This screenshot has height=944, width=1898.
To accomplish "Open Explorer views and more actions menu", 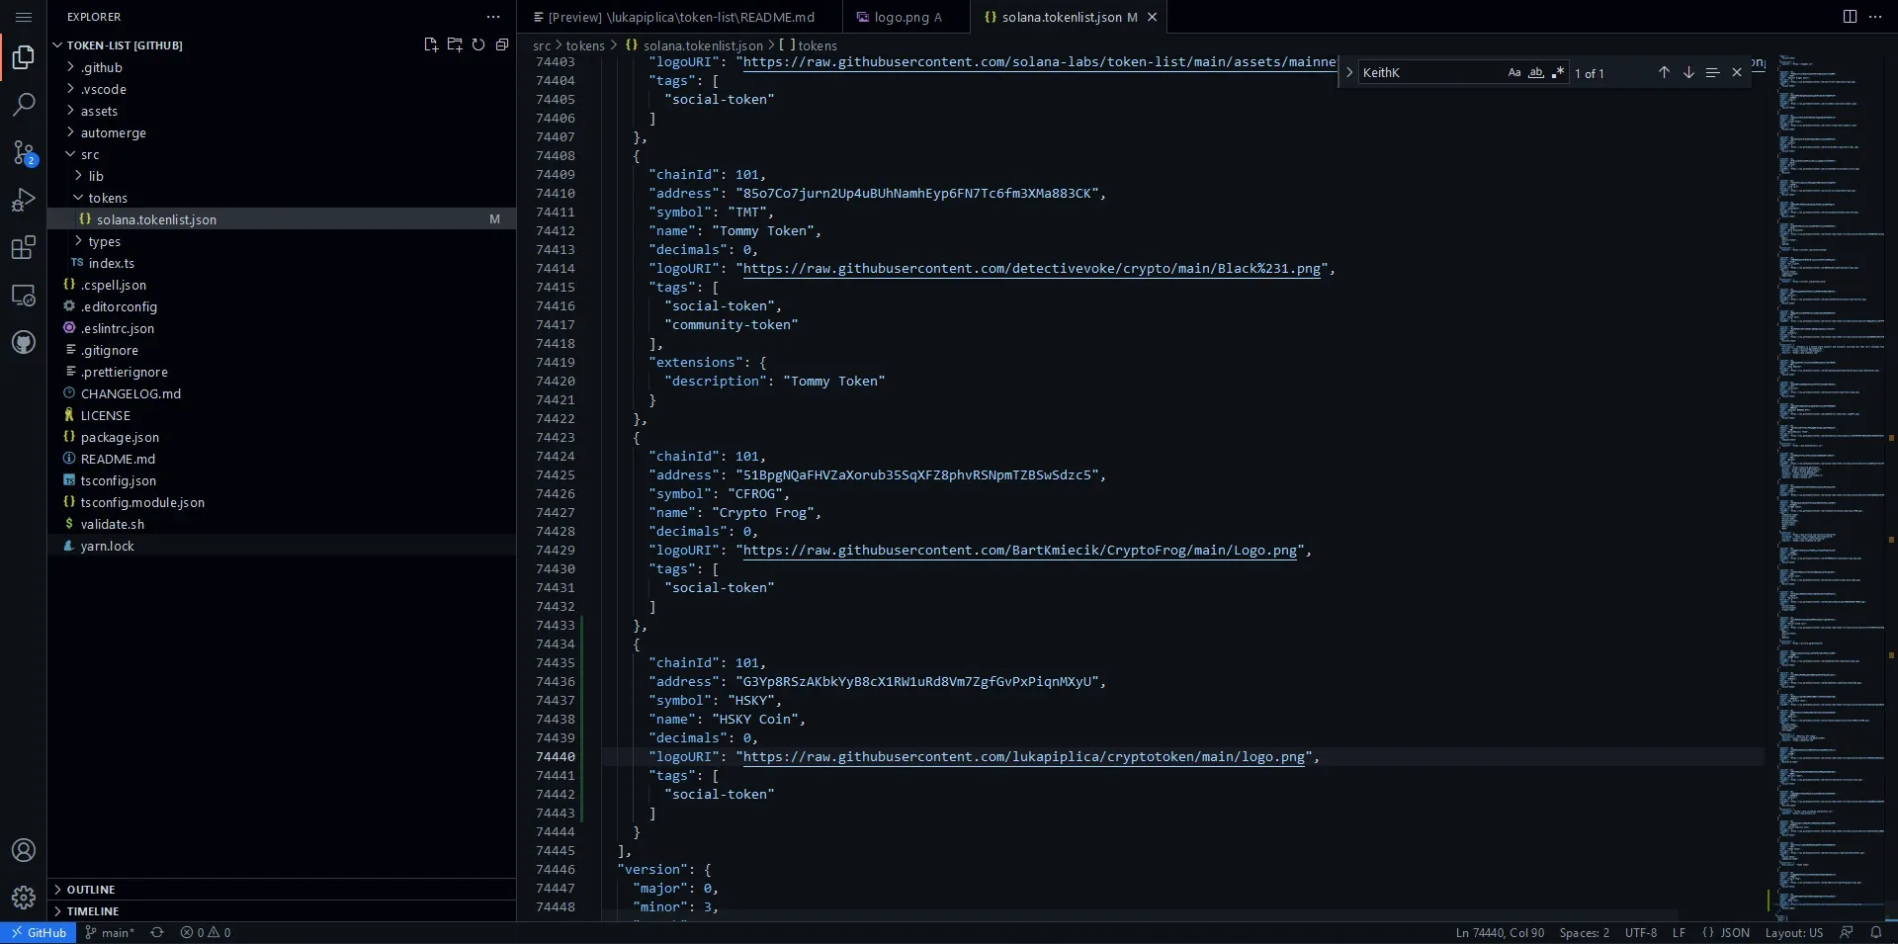I will [x=493, y=17].
